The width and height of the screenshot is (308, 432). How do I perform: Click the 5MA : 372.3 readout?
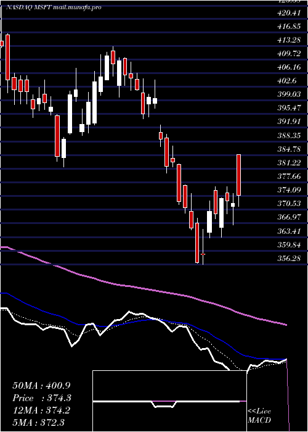click(x=38, y=422)
